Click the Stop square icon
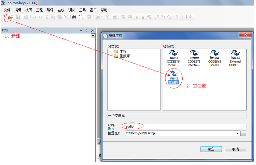The image size is (256, 165). (143, 17)
